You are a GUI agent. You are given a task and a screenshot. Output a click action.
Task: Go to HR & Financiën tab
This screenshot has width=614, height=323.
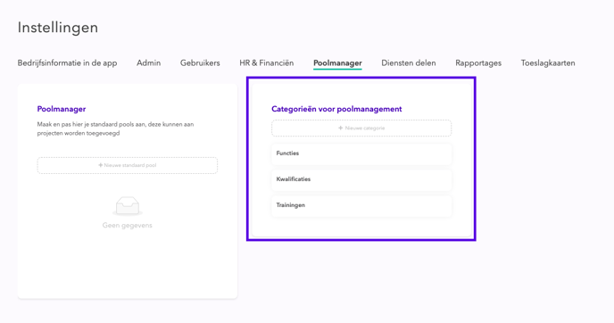[x=267, y=63]
